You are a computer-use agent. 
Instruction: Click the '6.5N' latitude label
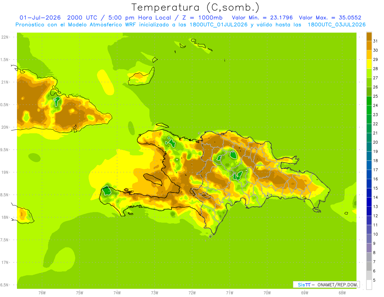coord(4,285)
